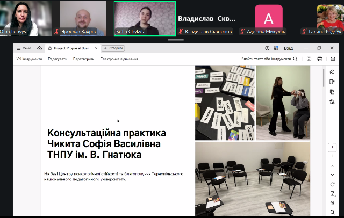Click the line Чикита Софія Василівна
The height and width of the screenshot is (218, 344).
click(x=104, y=144)
